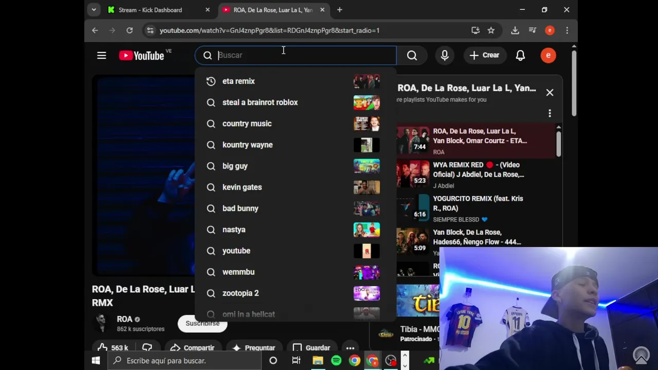The width and height of the screenshot is (658, 370).
Task: Close the Kick Dashboard tab
Action: coord(208,10)
